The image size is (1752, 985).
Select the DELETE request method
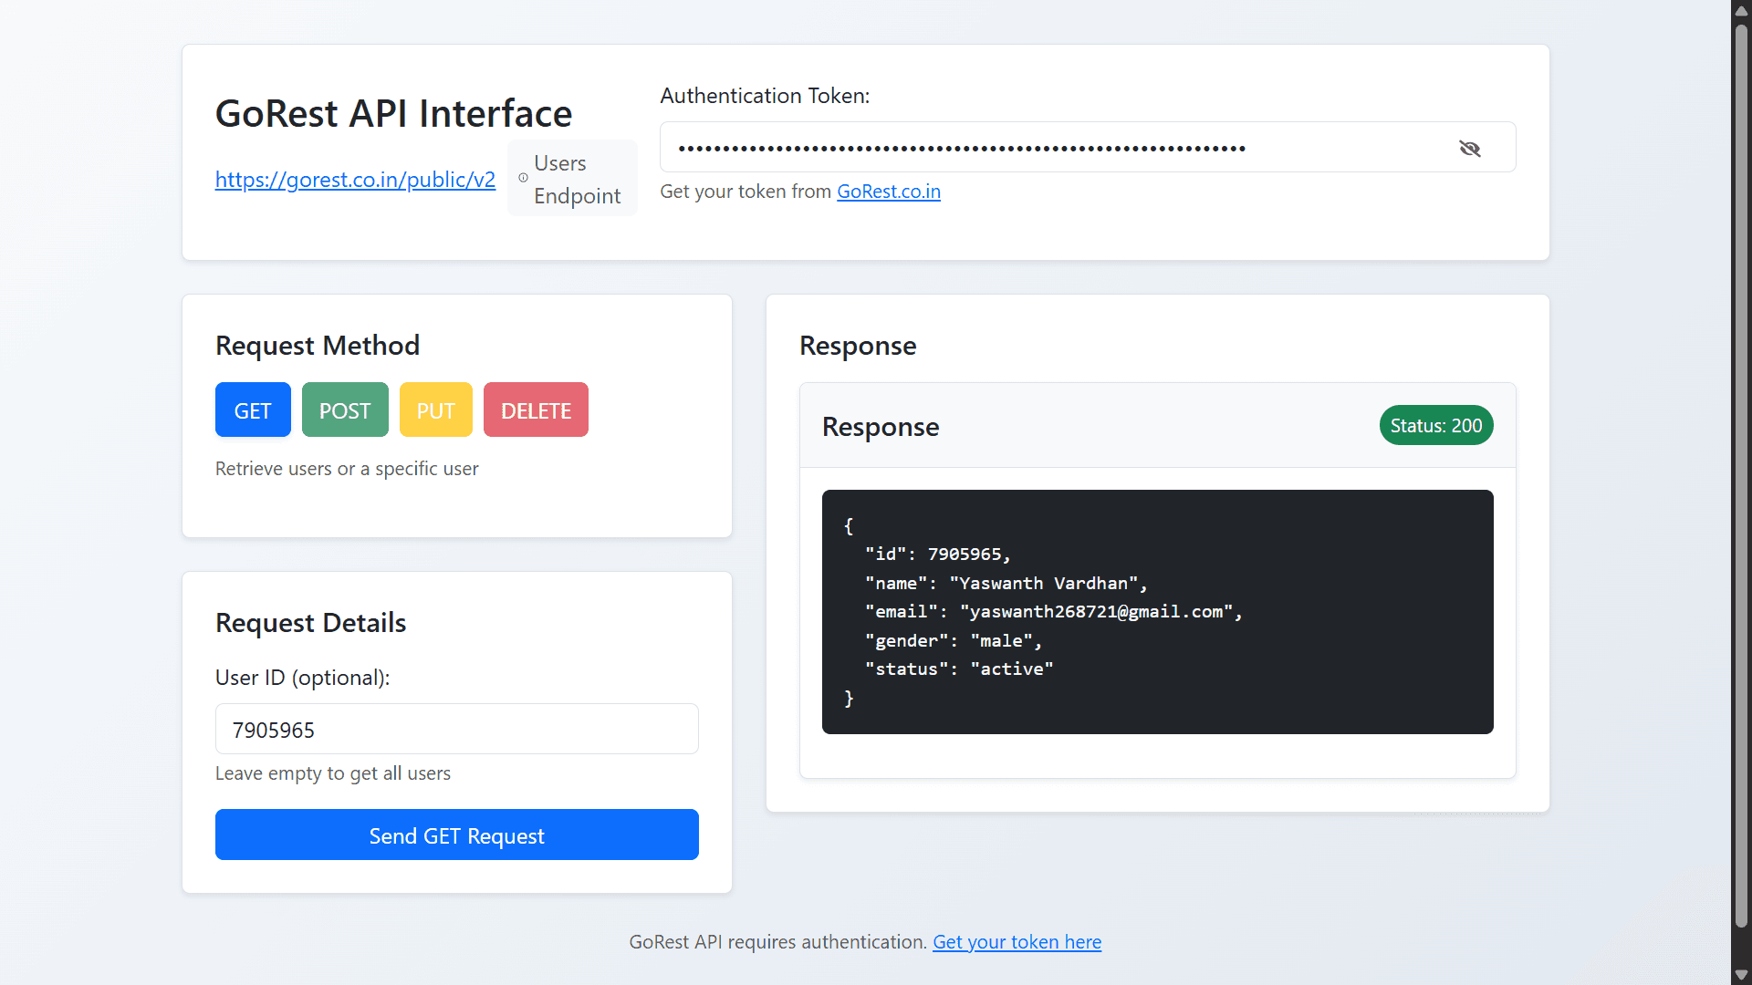535,410
